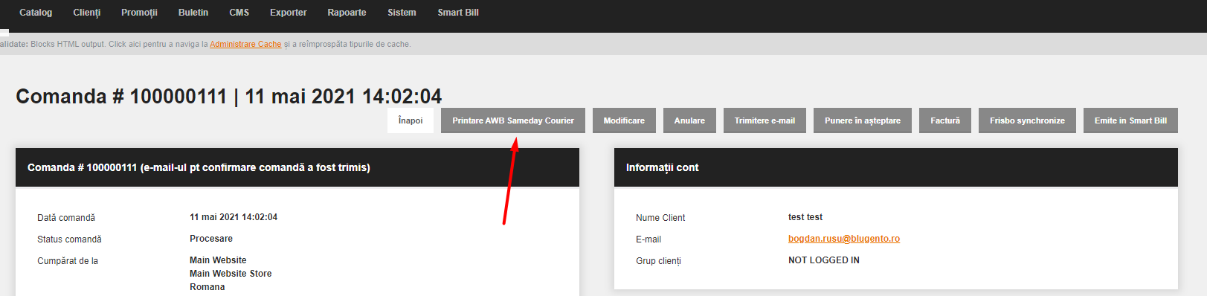Open the Catalog menu
1207x296 pixels.
point(36,13)
